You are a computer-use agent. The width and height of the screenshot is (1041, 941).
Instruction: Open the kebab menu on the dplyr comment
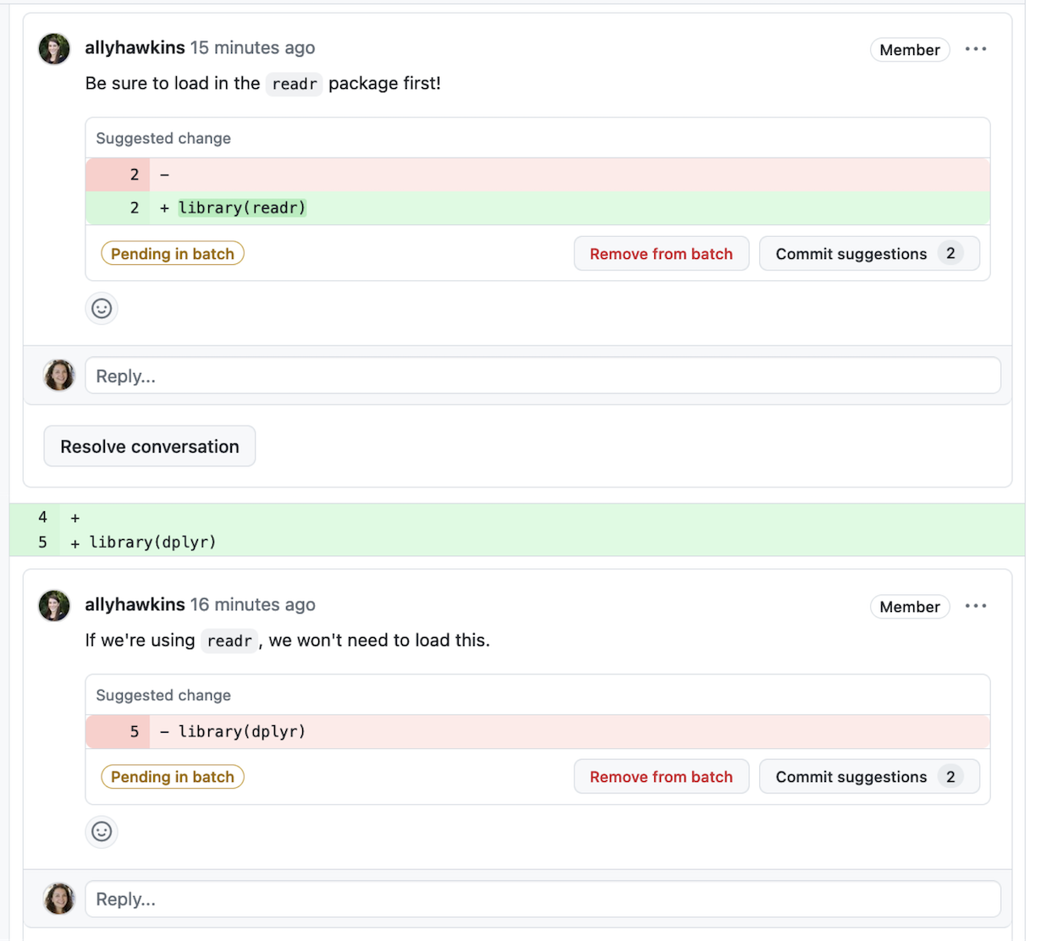coord(976,606)
